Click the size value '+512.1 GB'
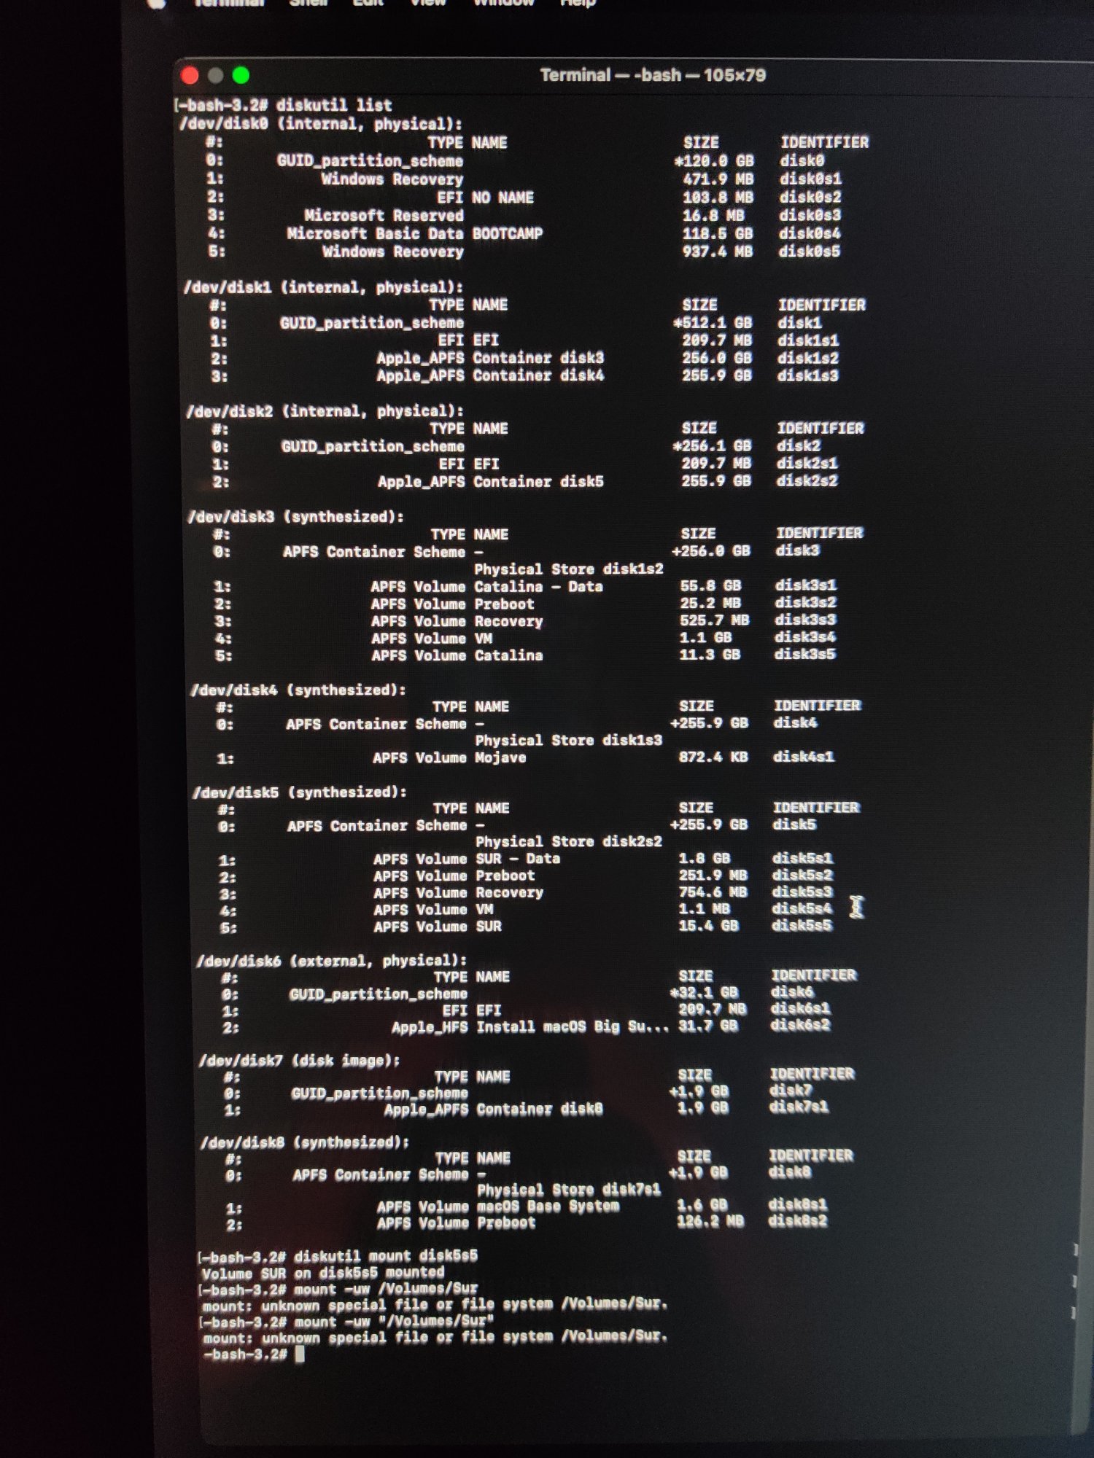 [713, 322]
